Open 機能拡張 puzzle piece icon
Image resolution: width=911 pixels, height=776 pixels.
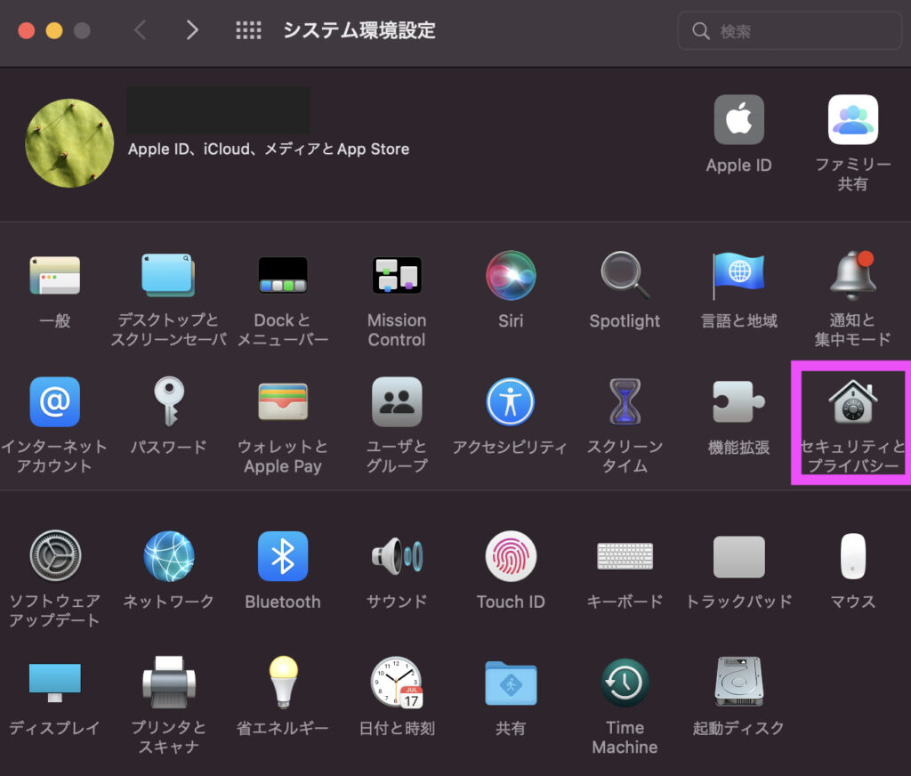point(738,401)
